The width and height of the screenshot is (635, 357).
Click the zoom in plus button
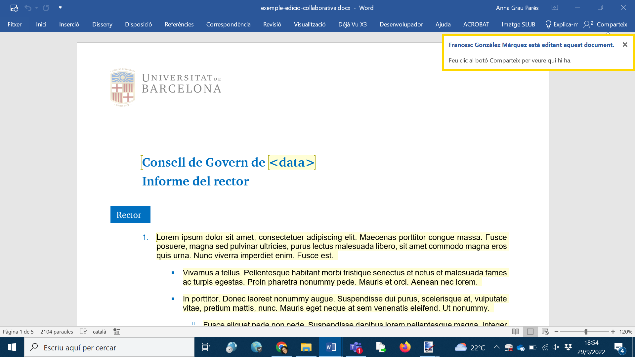coord(613,332)
